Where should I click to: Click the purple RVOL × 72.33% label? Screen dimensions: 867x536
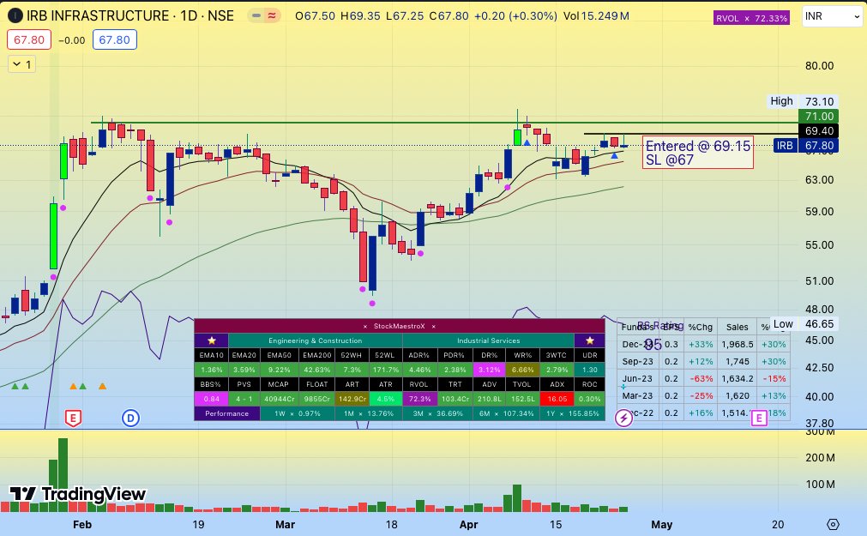click(x=751, y=18)
